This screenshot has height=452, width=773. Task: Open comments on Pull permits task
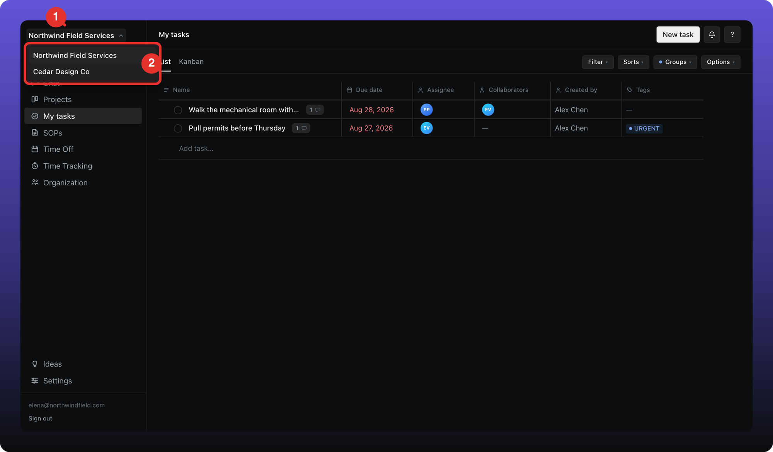point(301,128)
